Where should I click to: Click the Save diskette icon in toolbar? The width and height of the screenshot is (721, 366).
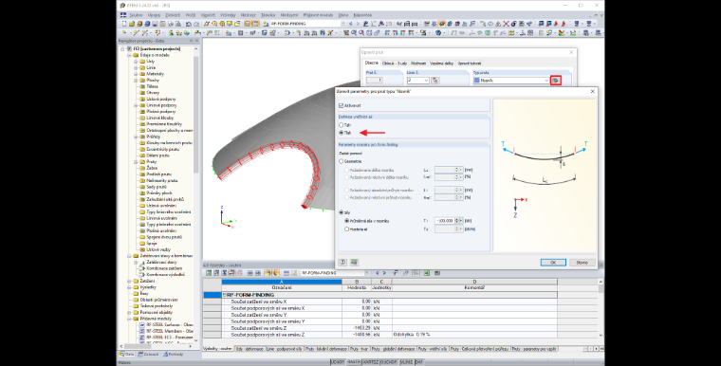(155, 24)
